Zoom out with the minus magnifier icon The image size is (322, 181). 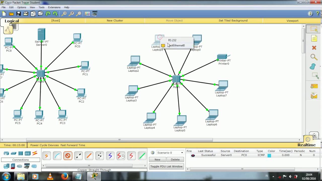78,14
